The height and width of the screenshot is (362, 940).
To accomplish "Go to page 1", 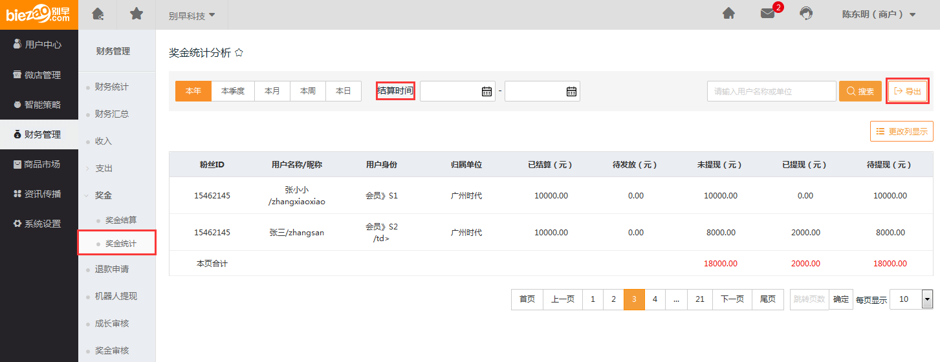I will click(593, 299).
